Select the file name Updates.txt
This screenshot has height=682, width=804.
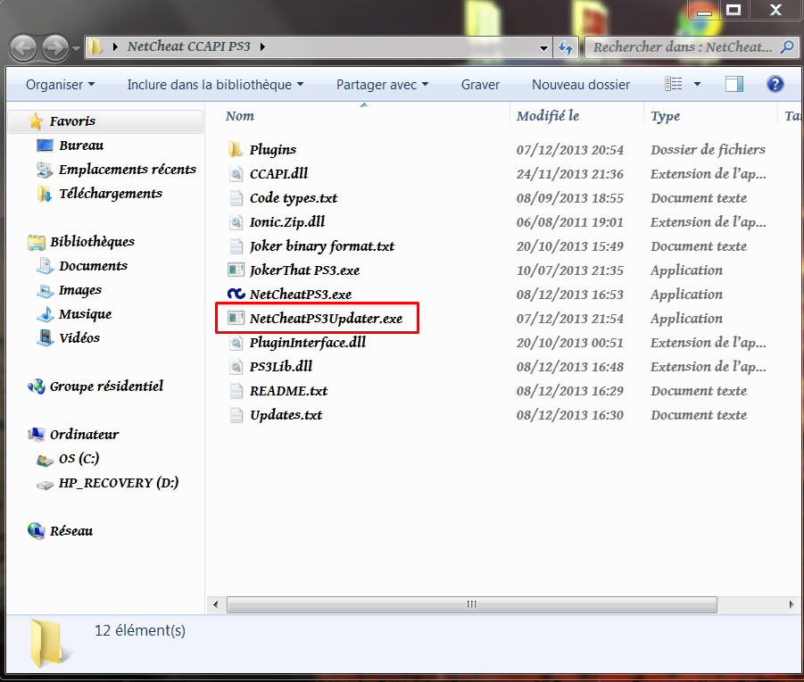[x=286, y=415]
